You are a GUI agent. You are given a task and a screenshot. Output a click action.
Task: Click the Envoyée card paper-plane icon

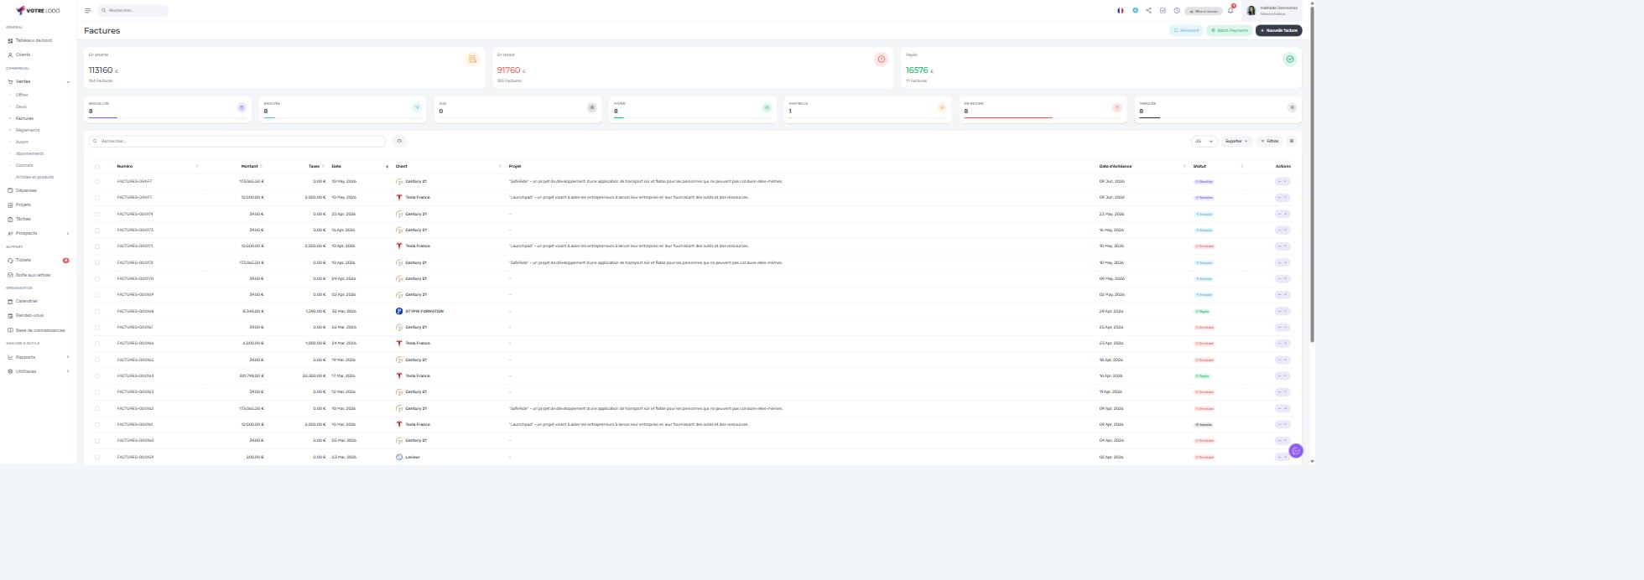417,107
